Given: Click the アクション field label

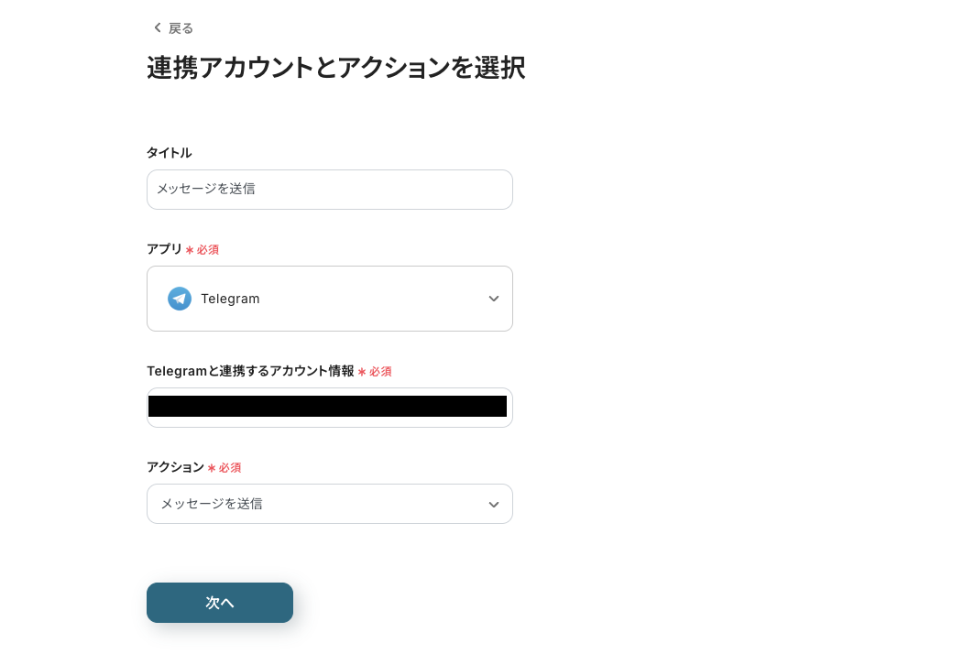Looking at the screenshot, I should (x=176, y=467).
